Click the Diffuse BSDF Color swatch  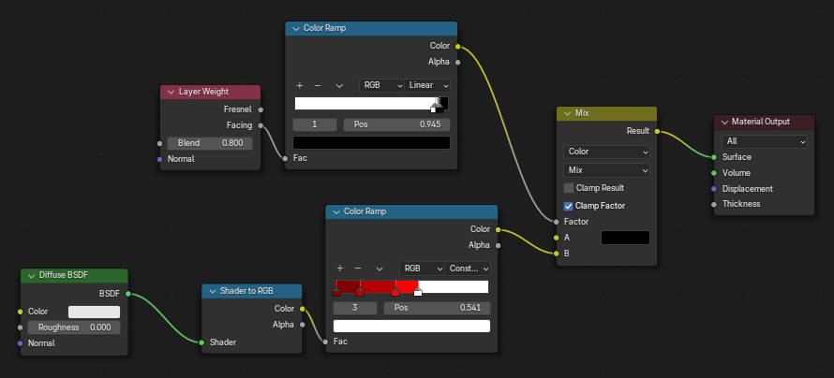pyautogui.click(x=94, y=312)
